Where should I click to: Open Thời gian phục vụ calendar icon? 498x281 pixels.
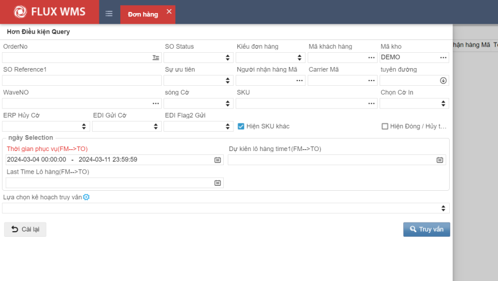[x=217, y=160]
